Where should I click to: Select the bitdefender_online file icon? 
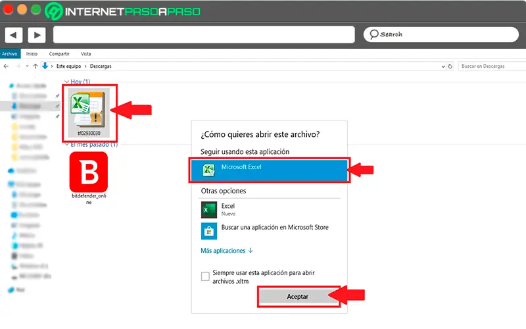pos(89,172)
